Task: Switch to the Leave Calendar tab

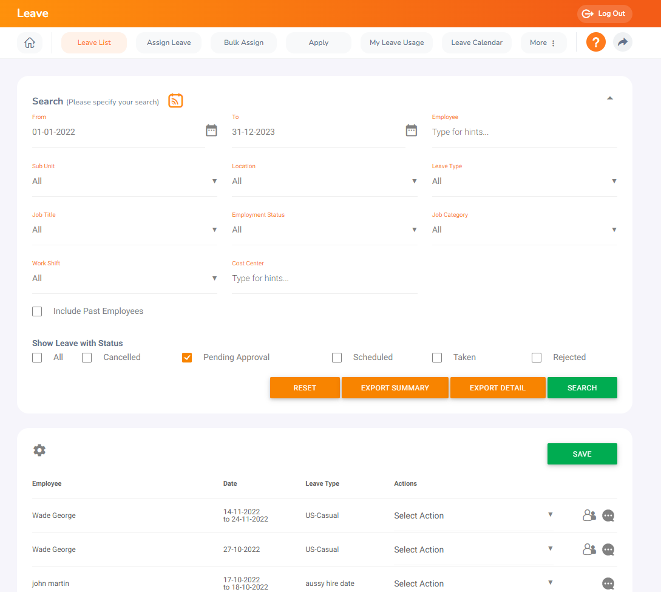Action: pos(476,43)
